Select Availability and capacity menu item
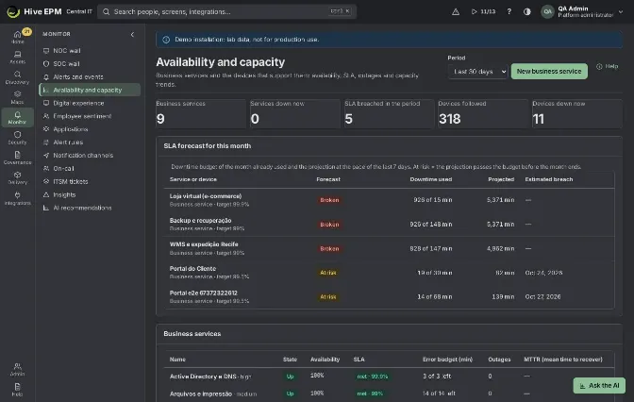 coord(90,90)
